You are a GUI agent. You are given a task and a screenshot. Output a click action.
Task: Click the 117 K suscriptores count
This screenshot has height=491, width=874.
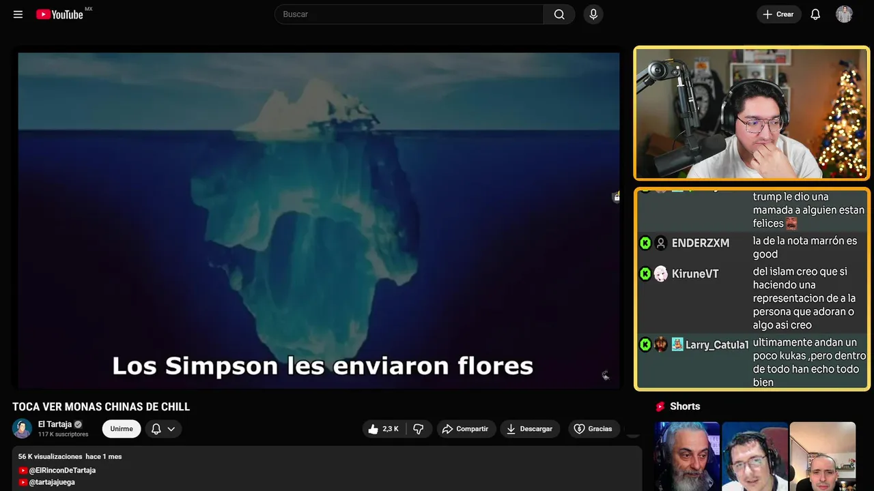pos(64,434)
